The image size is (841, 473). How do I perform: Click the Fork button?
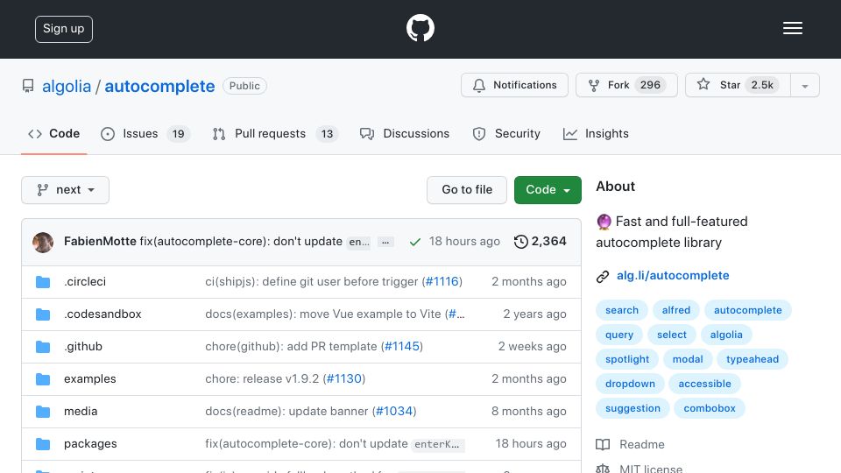coord(626,85)
